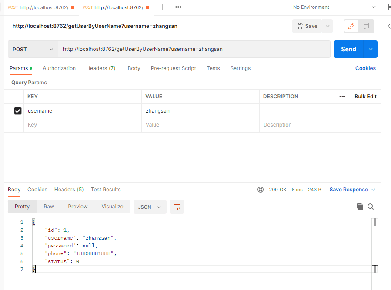
Task: Click the request URL input field
Action: 194,49
